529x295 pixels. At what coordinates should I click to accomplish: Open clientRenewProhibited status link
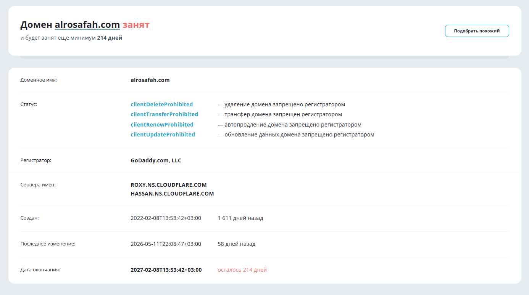click(x=162, y=125)
